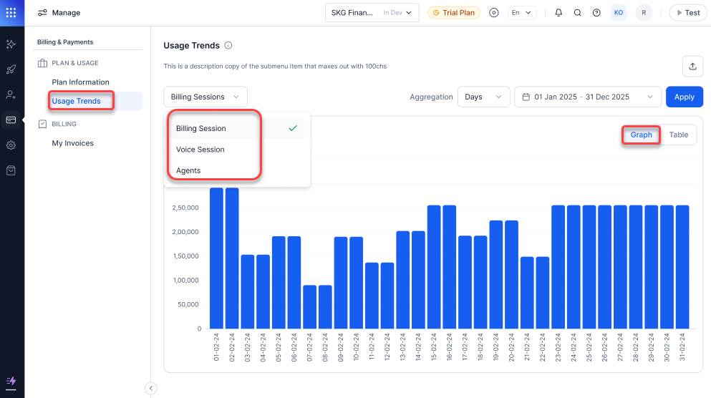Viewport: 711px width, 398px height.
Task: Select Agents from the dropdown list
Action: pyautogui.click(x=188, y=170)
